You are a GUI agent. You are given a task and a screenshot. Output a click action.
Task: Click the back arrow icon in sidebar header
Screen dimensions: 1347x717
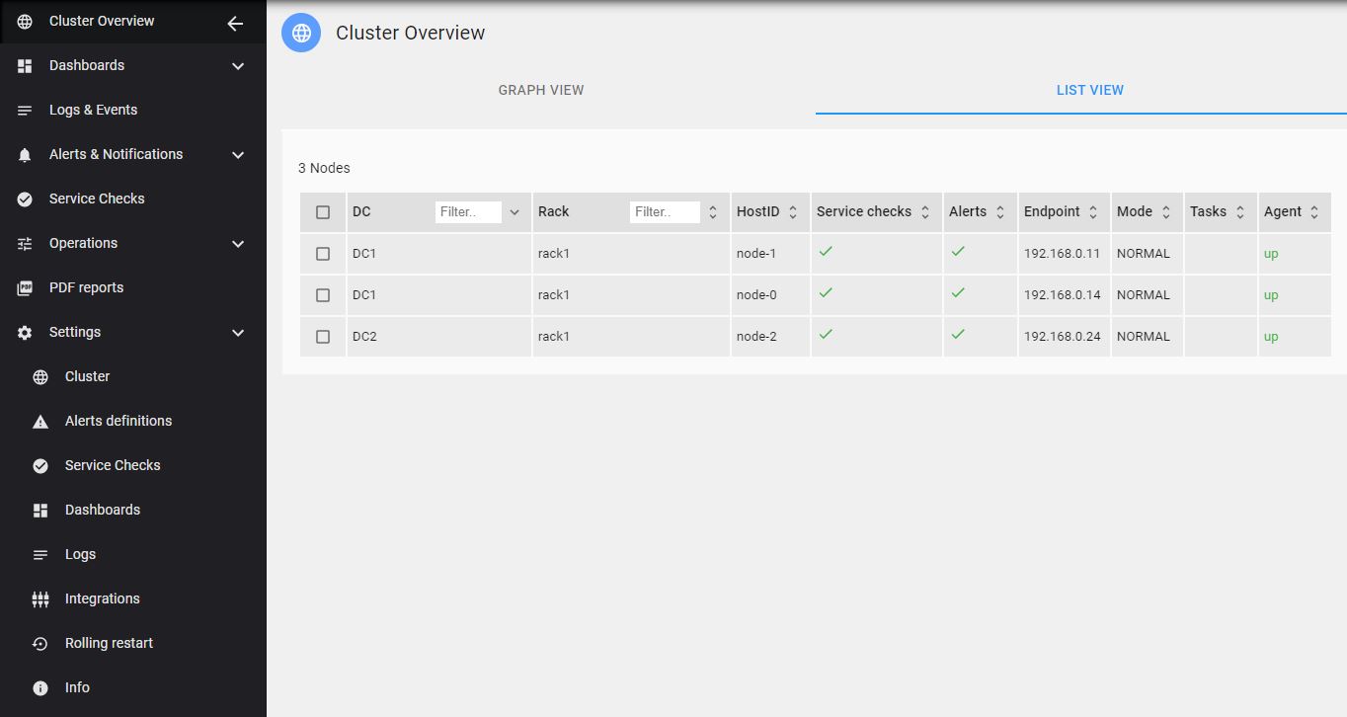[x=235, y=24]
